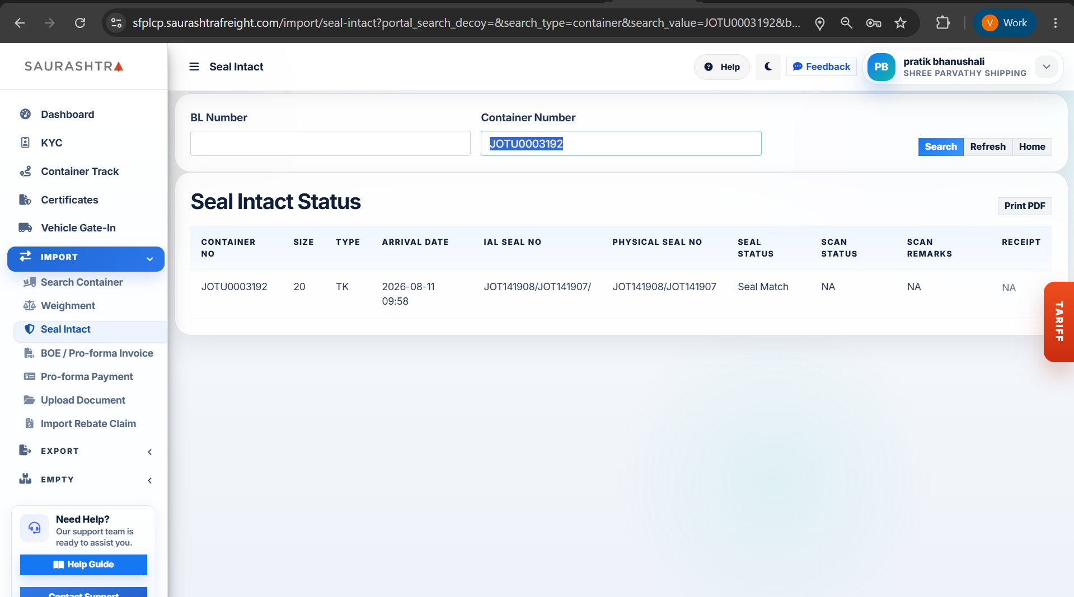The image size is (1074, 597).
Task: Reload the page in browser
Action: click(80, 23)
